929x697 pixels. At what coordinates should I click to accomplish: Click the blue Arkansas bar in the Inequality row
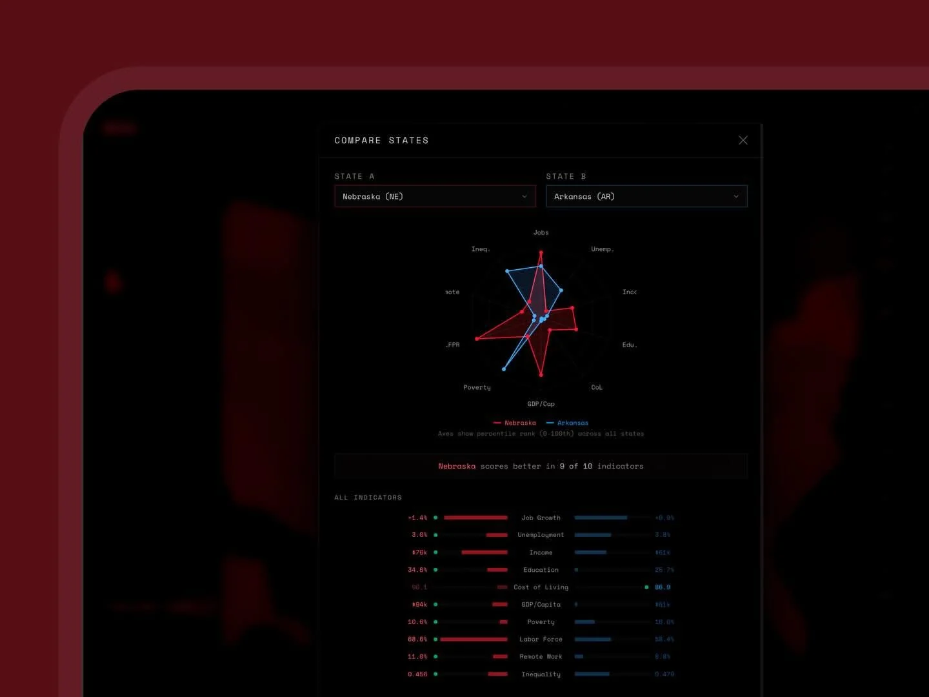tap(592, 674)
